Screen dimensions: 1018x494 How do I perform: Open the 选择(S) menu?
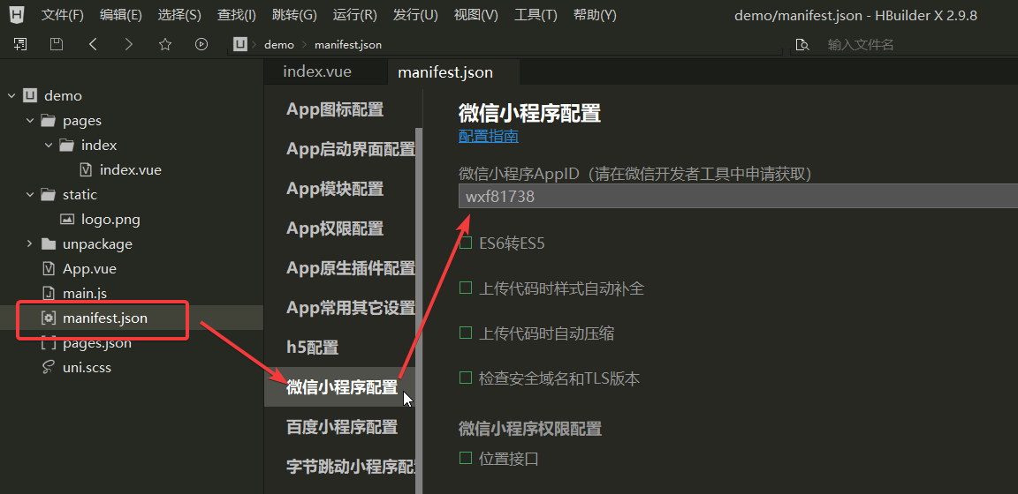click(179, 15)
